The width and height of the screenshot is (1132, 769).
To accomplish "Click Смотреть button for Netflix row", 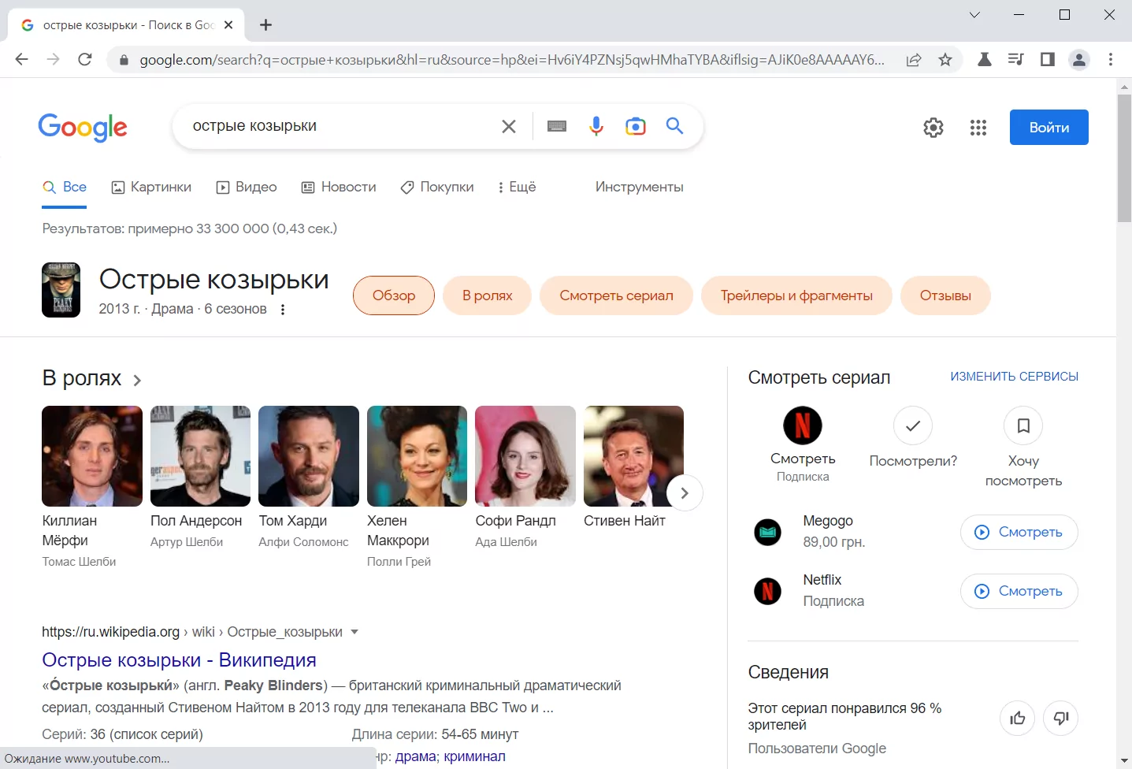I will (1019, 591).
